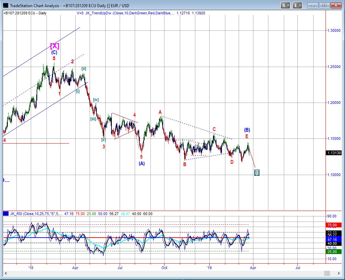
Task: Select the blue (C) wave label
Action: click(54, 52)
